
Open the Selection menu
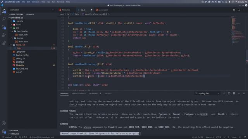[x=36, y=2]
